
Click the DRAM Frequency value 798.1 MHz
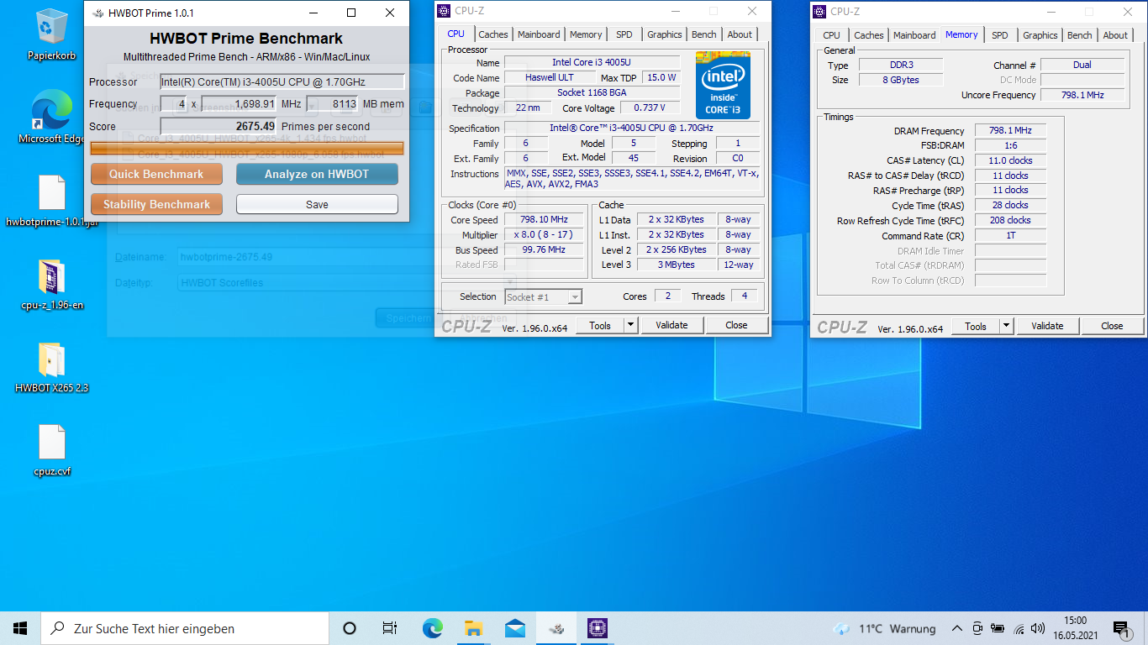click(x=1011, y=131)
